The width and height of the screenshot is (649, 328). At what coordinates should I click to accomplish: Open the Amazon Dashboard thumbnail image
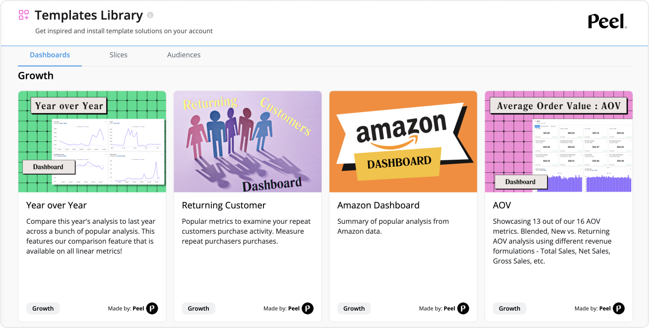[x=403, y=141]
